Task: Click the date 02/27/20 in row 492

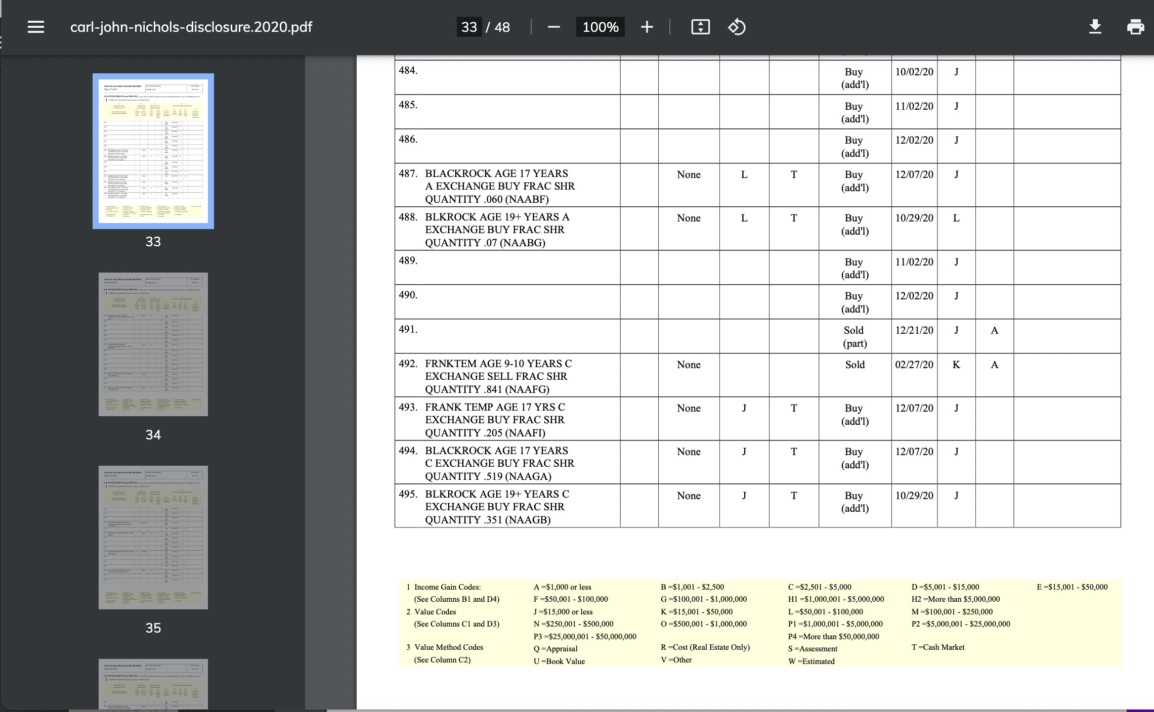Action: [x=914, y=365]
